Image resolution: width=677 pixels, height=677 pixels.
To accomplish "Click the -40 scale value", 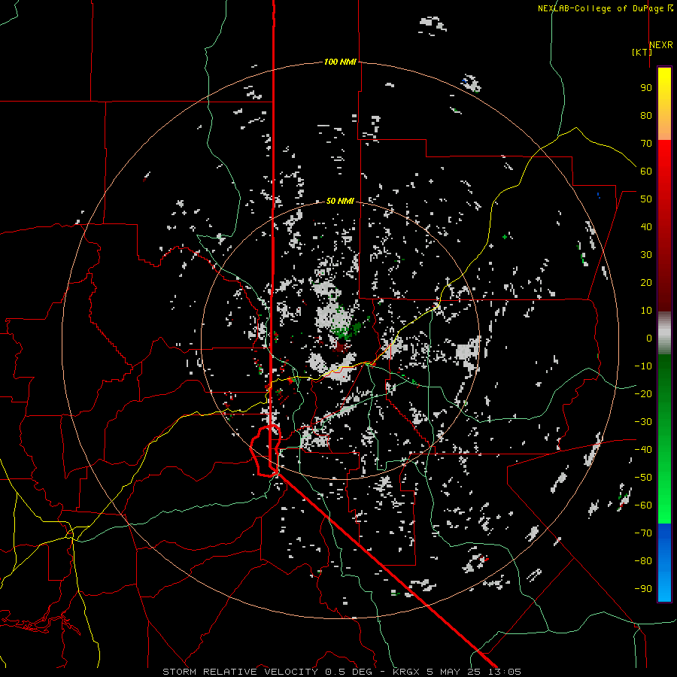I will point(643,450).
